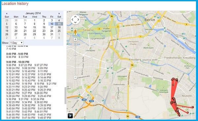198x121 pixels.
Task: Click the Waldeckpark green marker icon
Action: point(148,45)
